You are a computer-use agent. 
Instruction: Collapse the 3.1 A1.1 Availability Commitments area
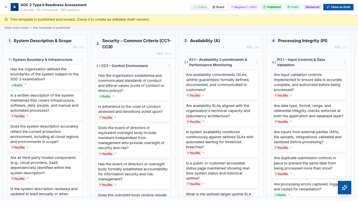click(x=221, y=62)
